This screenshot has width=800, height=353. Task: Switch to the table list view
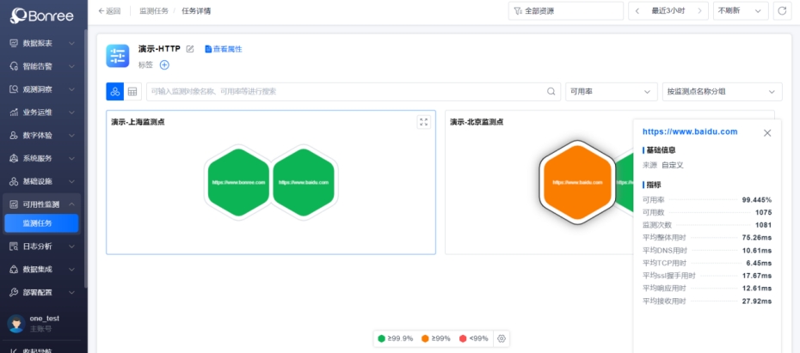click(132, 91)
